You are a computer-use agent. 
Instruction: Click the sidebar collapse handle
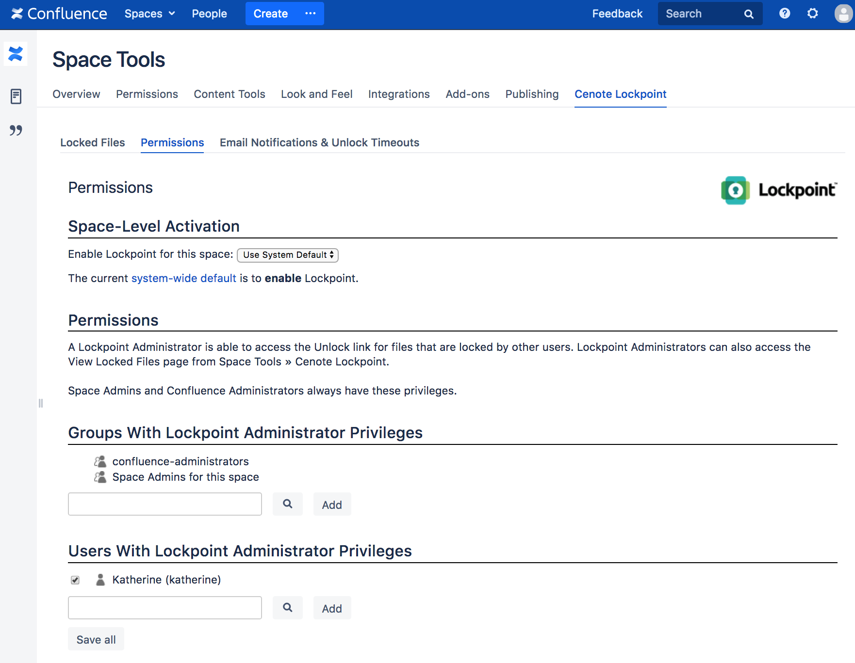(41, 403)
